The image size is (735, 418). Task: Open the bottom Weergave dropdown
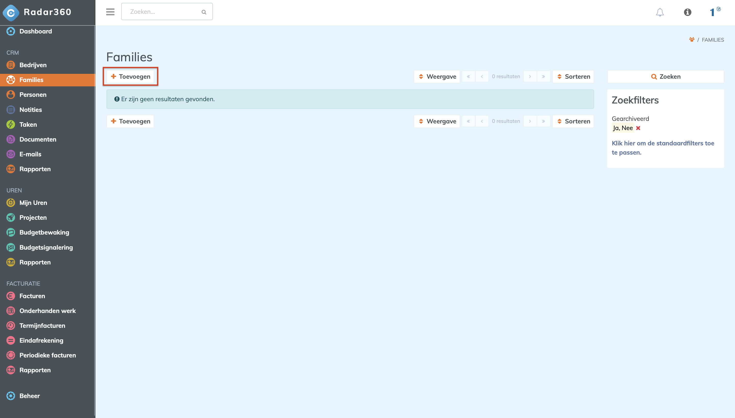(437, 121)
